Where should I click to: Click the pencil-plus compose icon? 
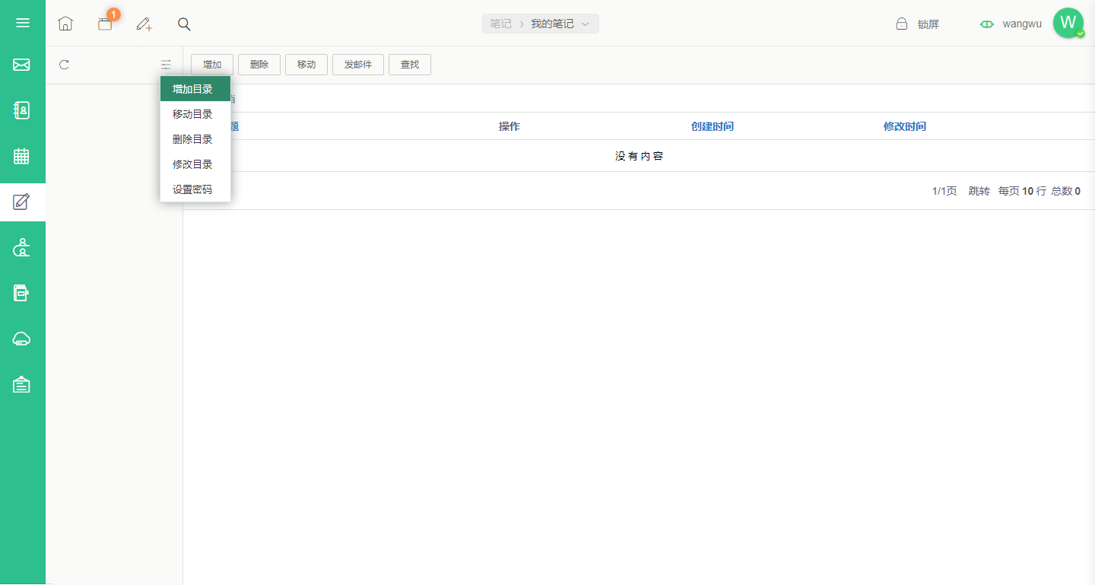tap(144, 24)
